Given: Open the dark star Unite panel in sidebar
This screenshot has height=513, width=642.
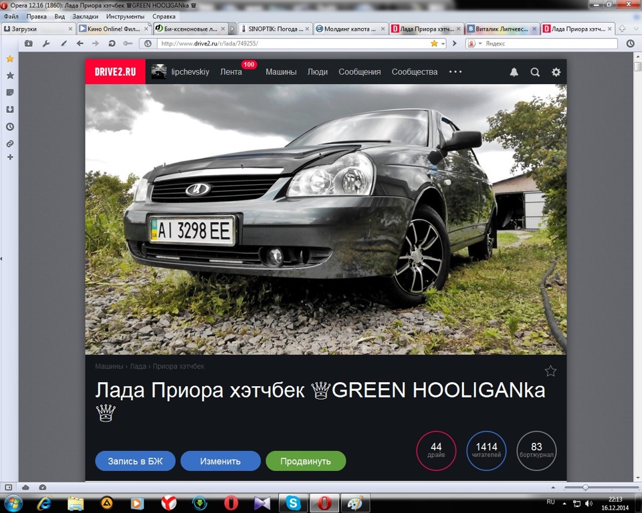Looking at the screenshot, I should [x=10, y=75].
